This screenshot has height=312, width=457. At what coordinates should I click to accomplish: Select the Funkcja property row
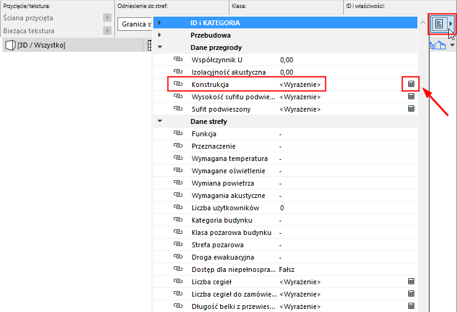[285, 134]
